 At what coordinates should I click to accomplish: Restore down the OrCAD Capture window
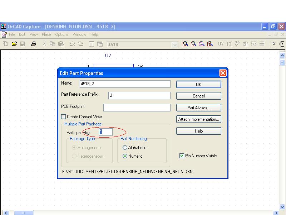click(273, 27)
